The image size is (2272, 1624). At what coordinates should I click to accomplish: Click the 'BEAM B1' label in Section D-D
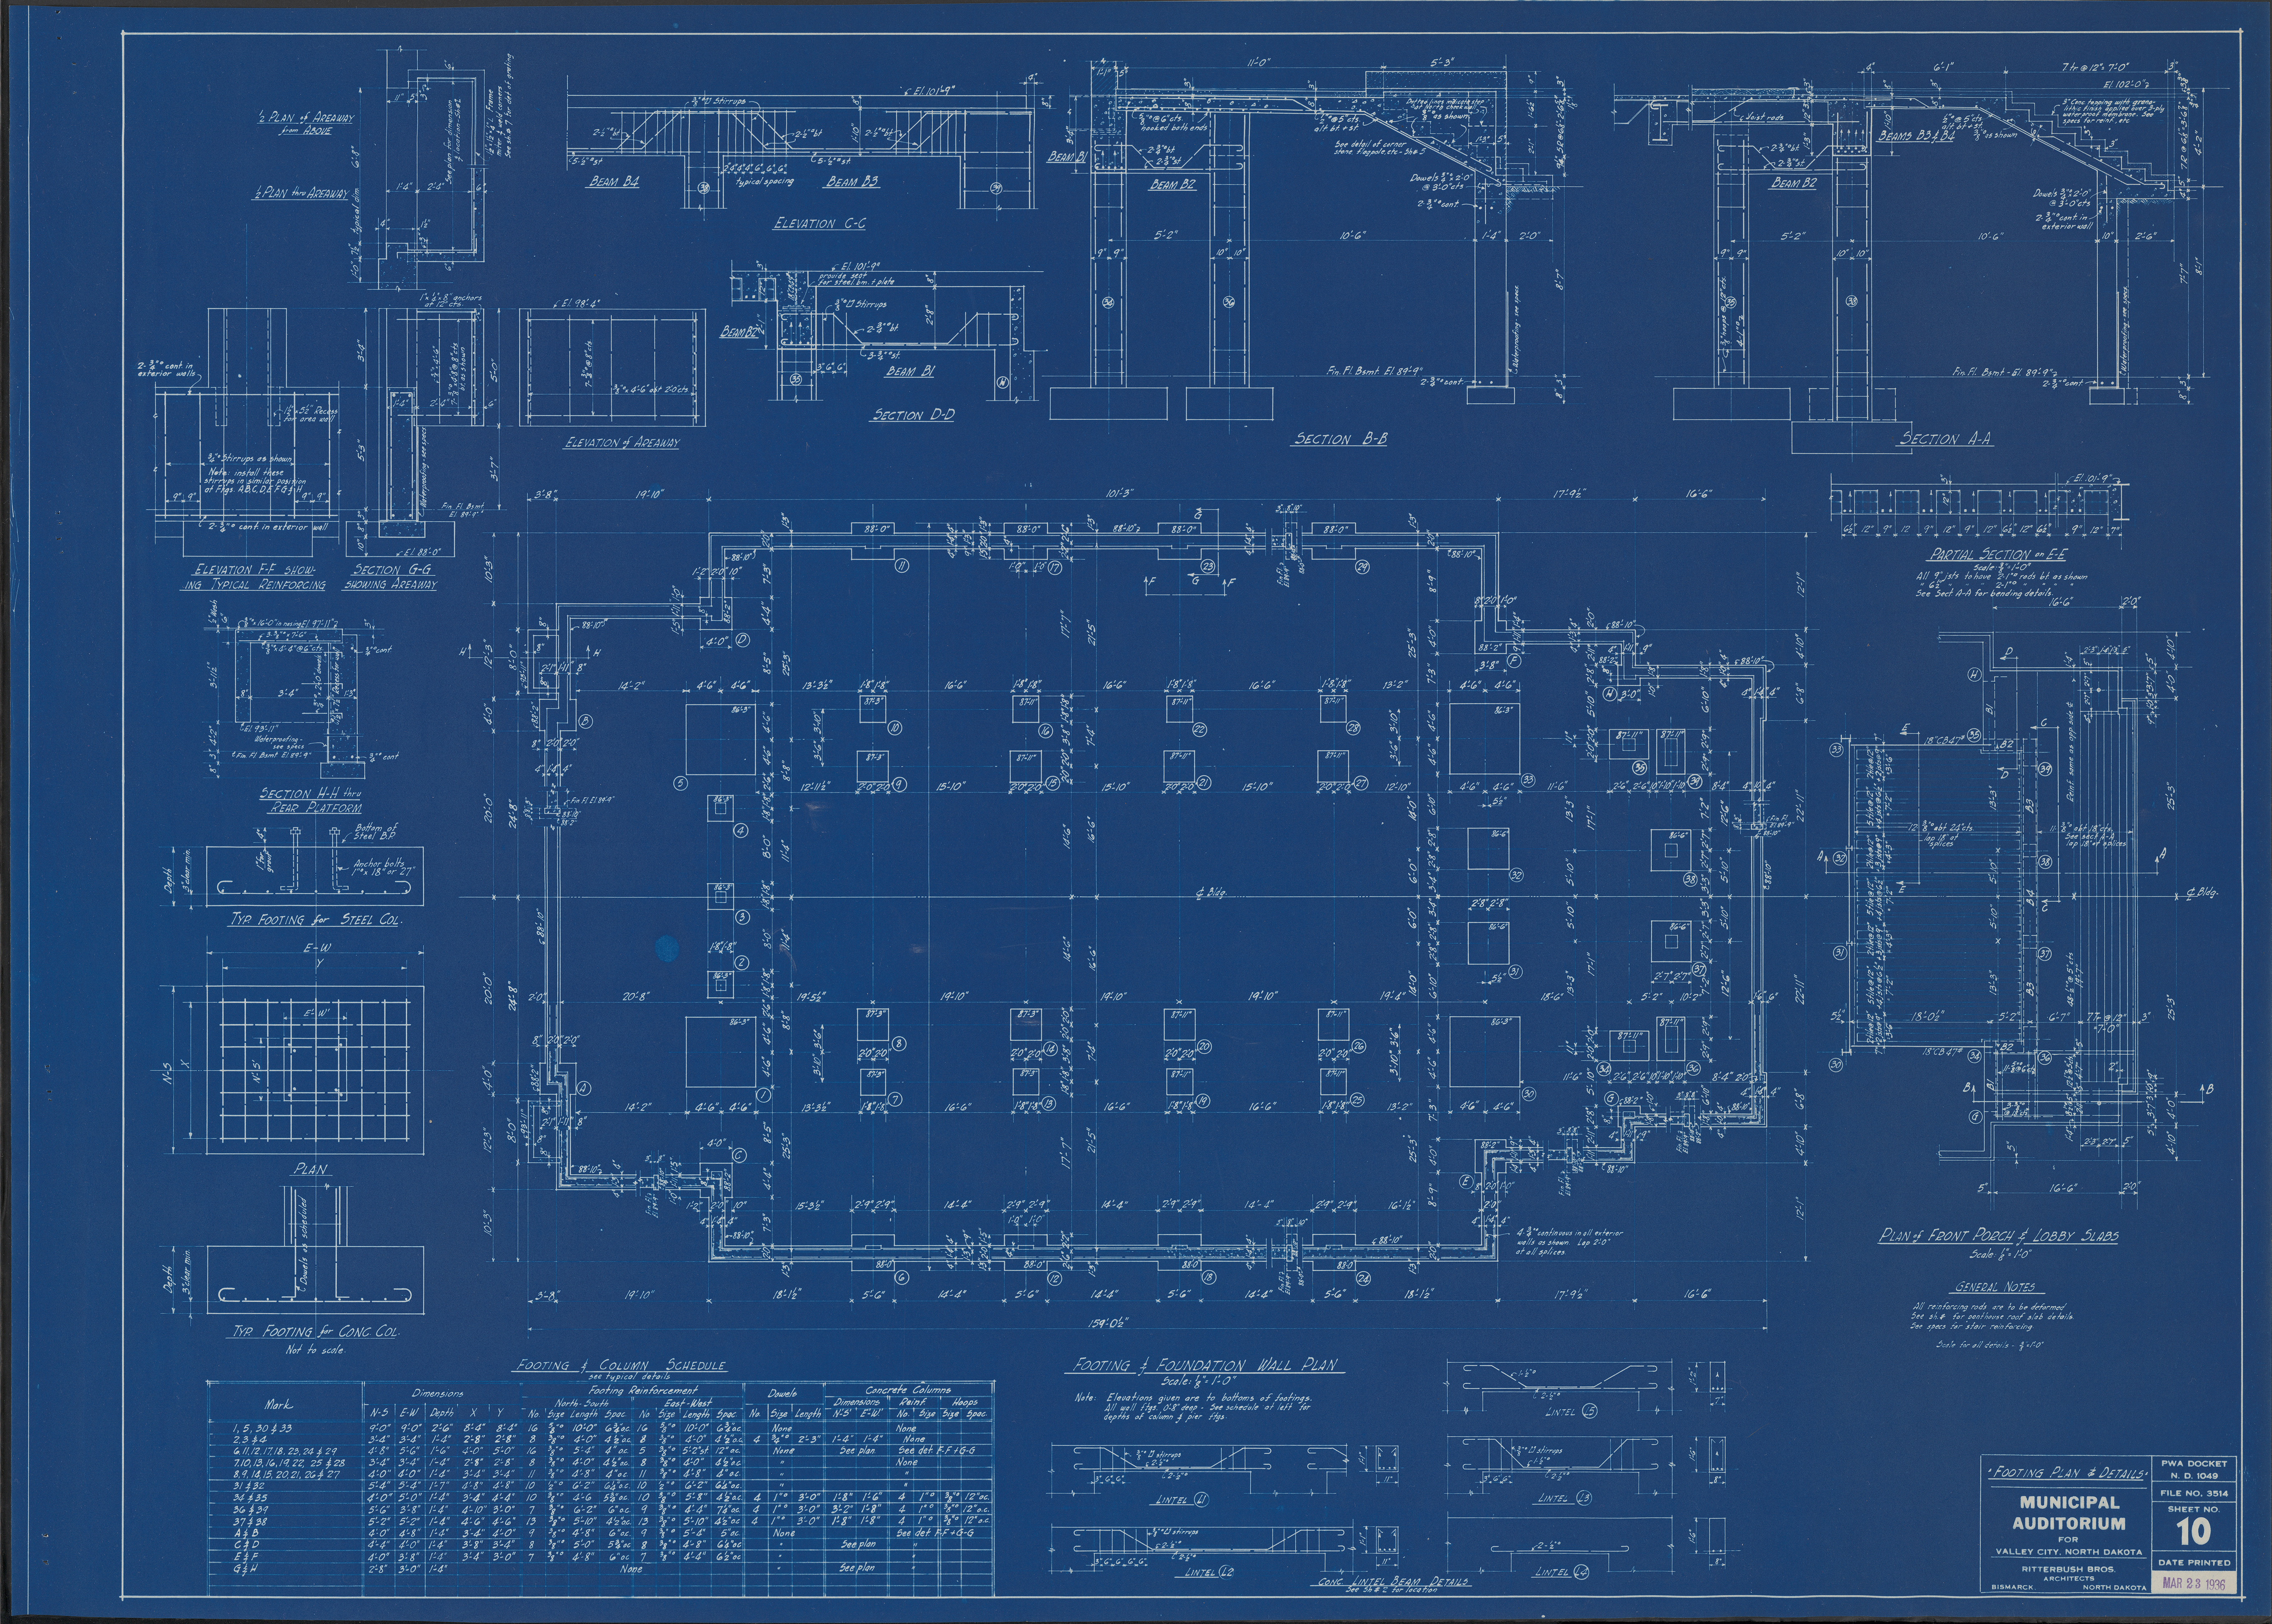pyautogui.click(x=909, y=370)
